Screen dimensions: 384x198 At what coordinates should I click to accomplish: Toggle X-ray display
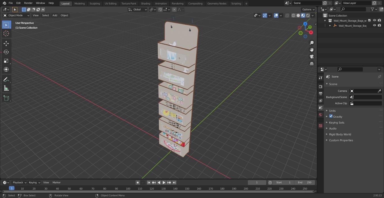[287, 15]
